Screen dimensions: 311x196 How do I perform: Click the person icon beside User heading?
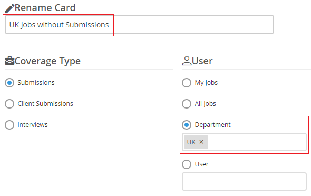click(x=187, y=61)
